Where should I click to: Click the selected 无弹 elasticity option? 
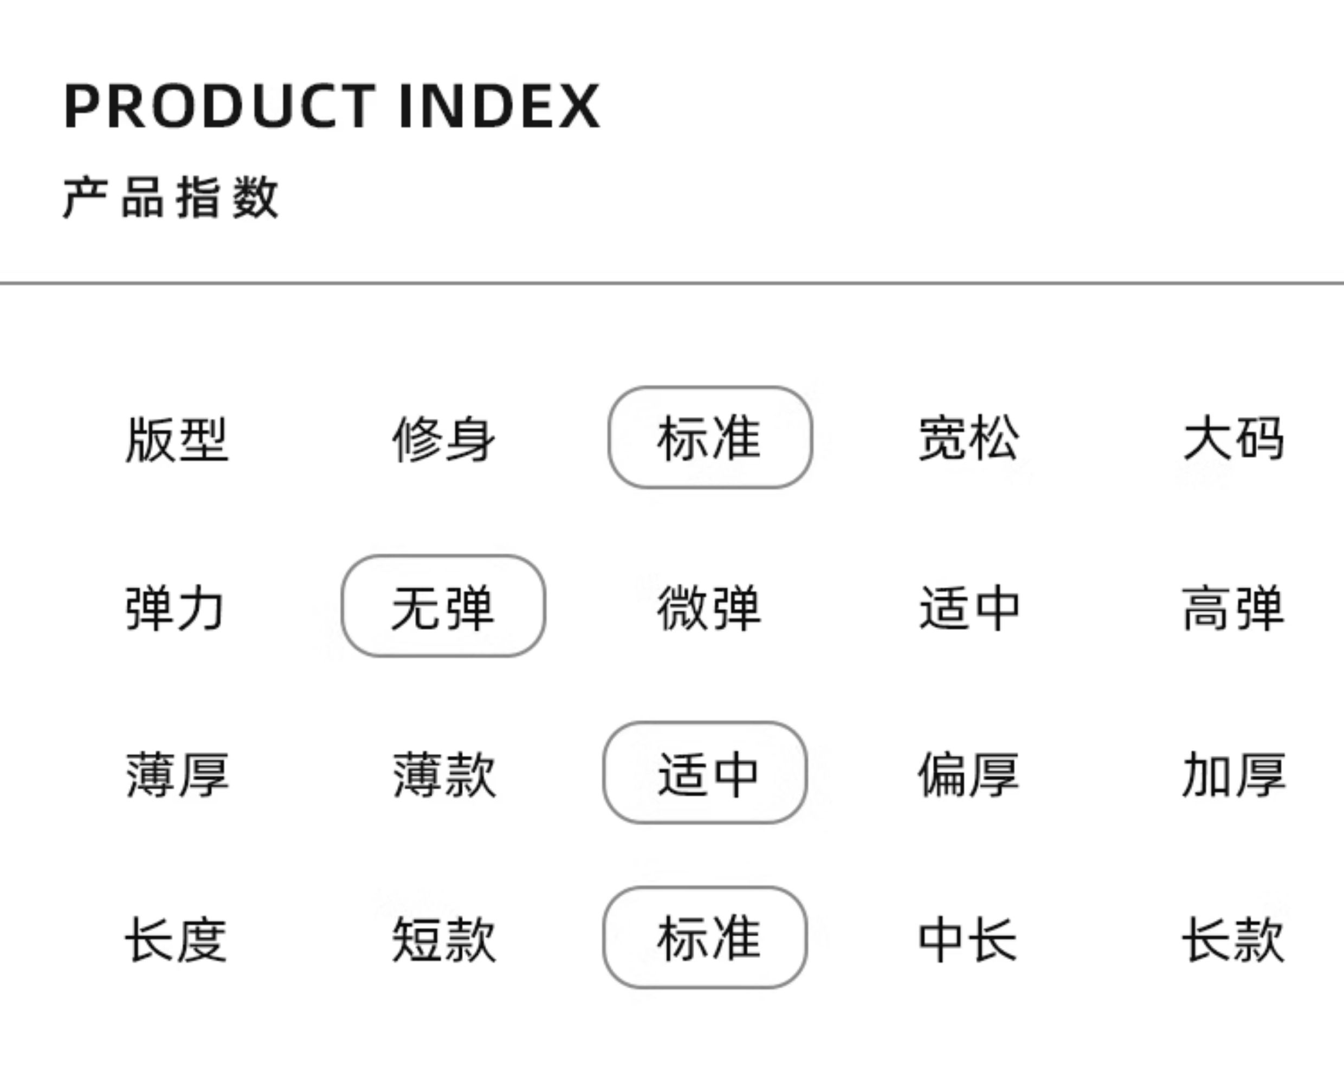click(443, 606)
